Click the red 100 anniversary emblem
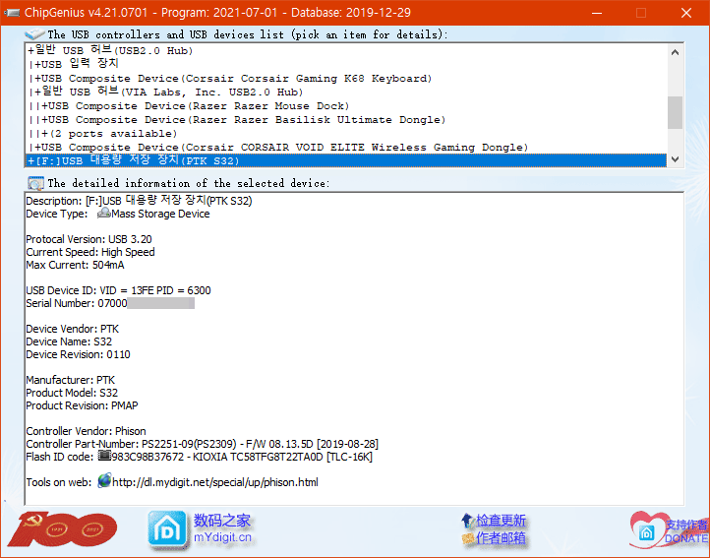The image size is (710, 558). (62, 529)
